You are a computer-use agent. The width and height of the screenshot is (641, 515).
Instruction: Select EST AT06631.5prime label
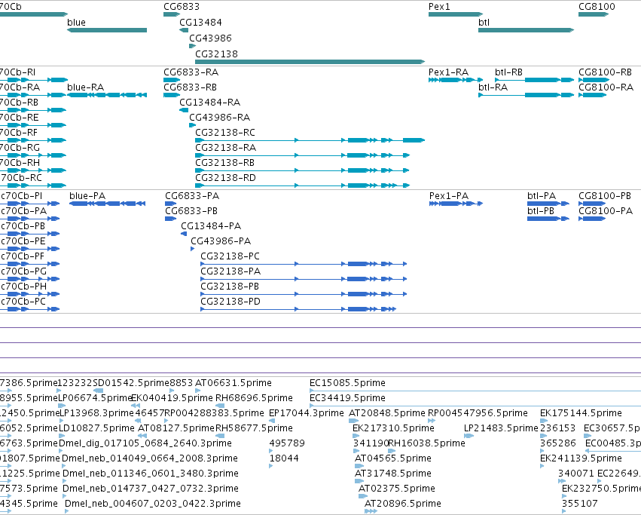(x=234, y=383)
